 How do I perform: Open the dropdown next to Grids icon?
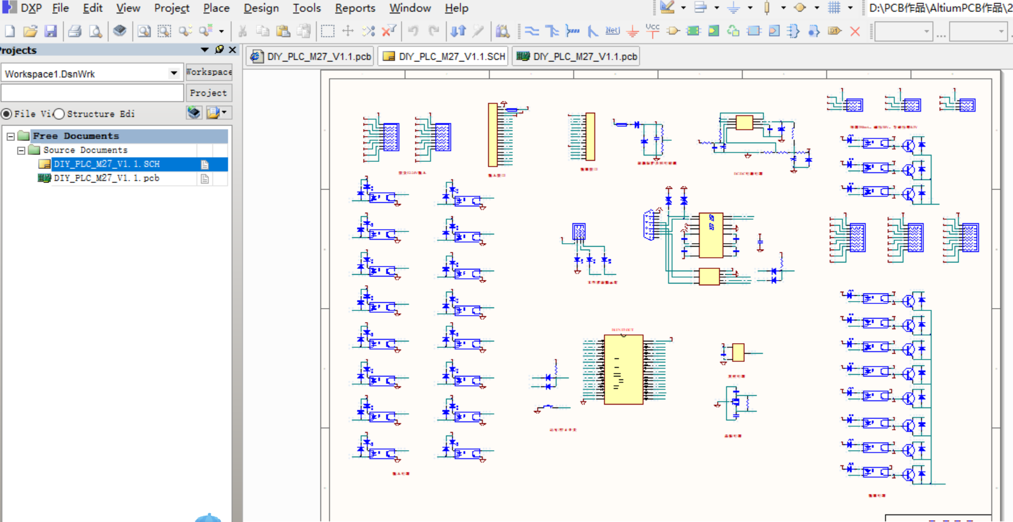point(850,8)
